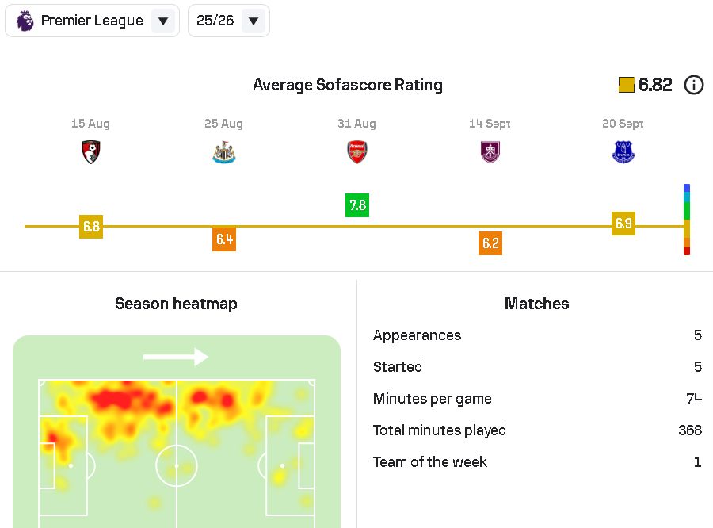Click the rating color scale bar
Screen dimensions: 713x528
pyautogui.click(x=686, y=217)
